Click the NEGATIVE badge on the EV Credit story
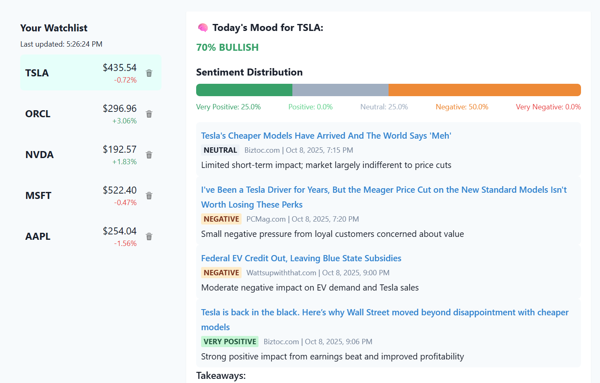Image resolution: width=600 pixels, height=383 pixels. point(221,272)
